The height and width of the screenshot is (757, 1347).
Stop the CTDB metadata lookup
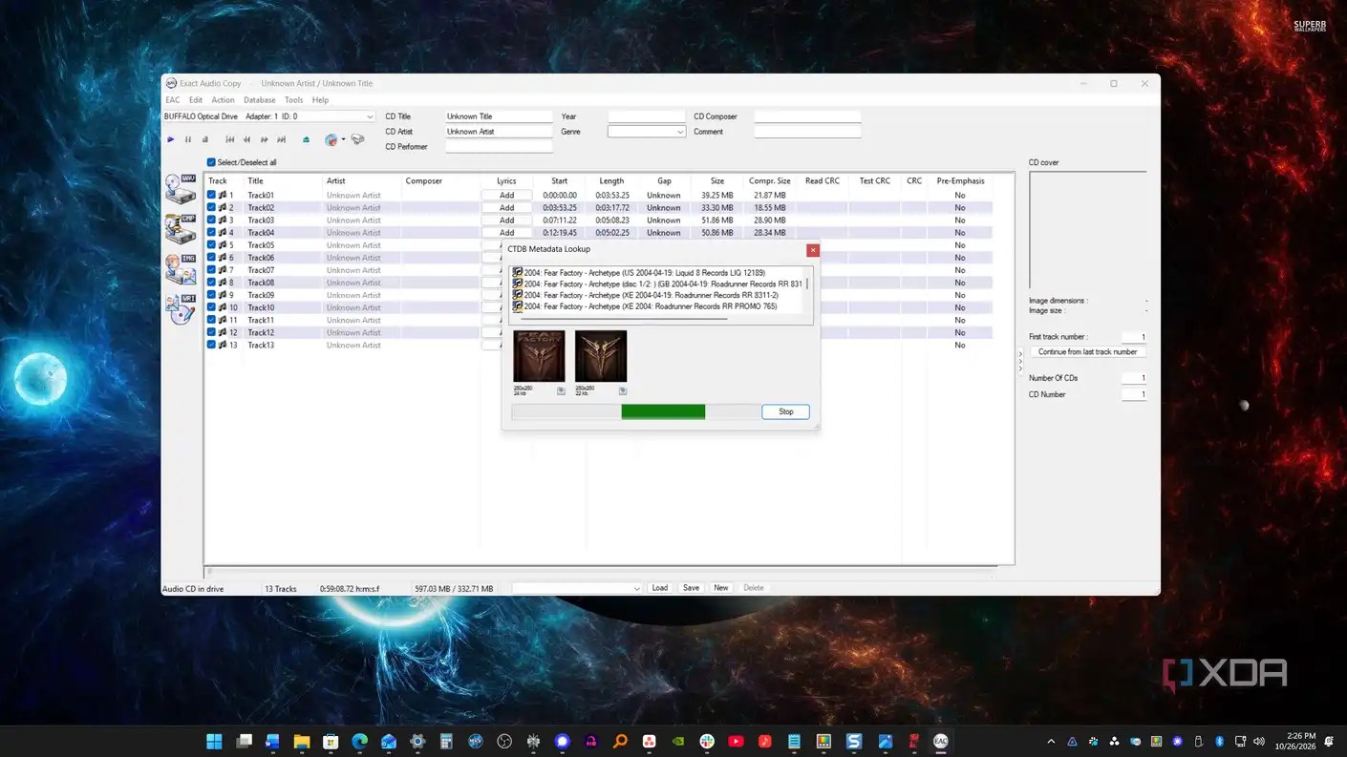[785, 411]
